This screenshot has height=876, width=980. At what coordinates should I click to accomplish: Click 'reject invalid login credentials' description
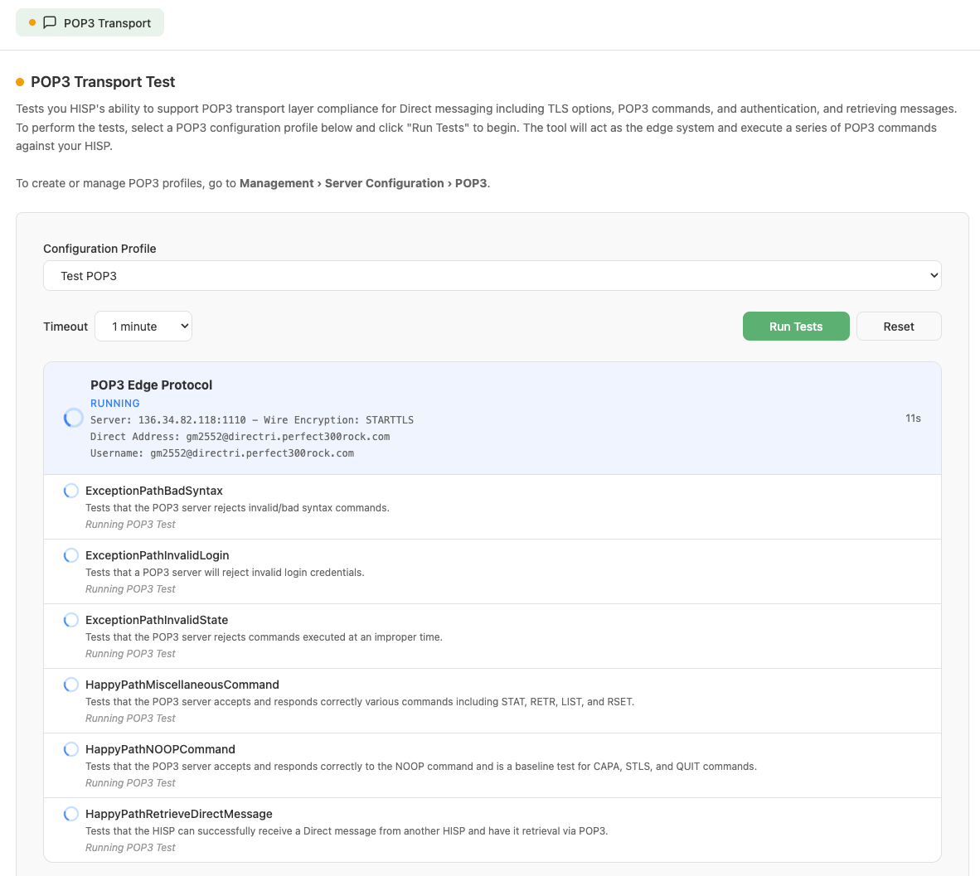225,573
